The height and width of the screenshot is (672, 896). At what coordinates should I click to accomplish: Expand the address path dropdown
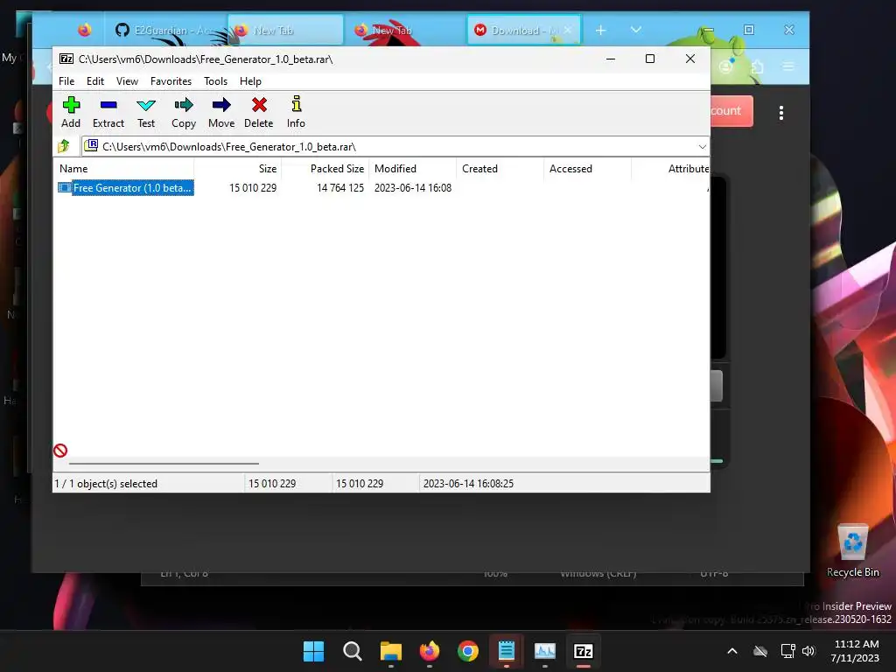(703, 147)
